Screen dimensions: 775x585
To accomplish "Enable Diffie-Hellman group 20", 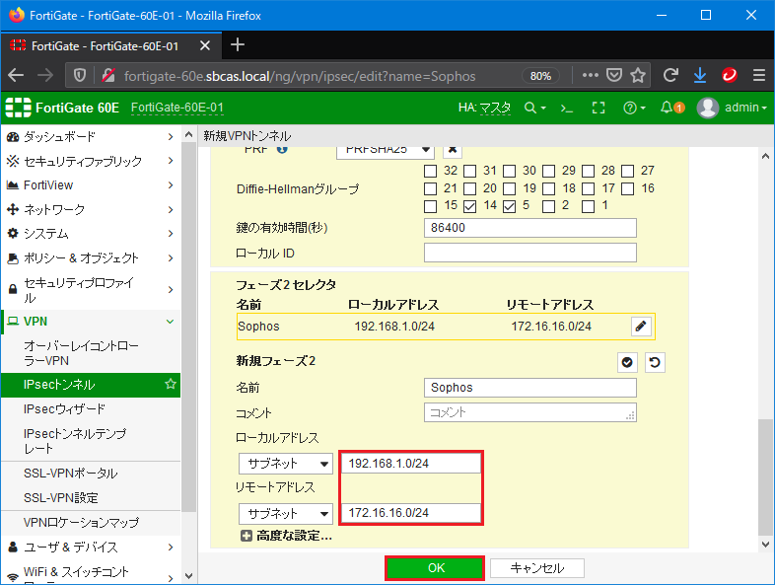I will coord(470,188).
